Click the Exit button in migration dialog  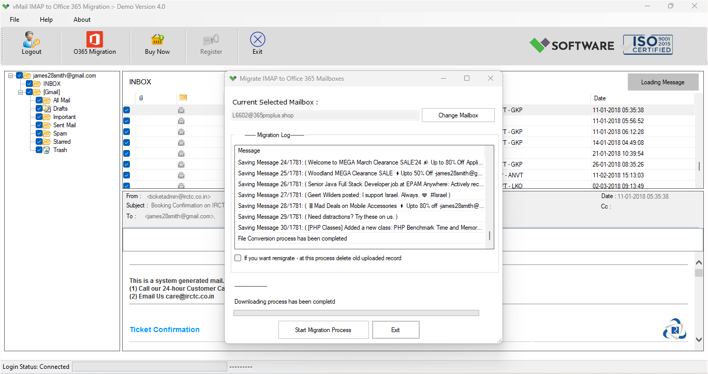(395, 330)
